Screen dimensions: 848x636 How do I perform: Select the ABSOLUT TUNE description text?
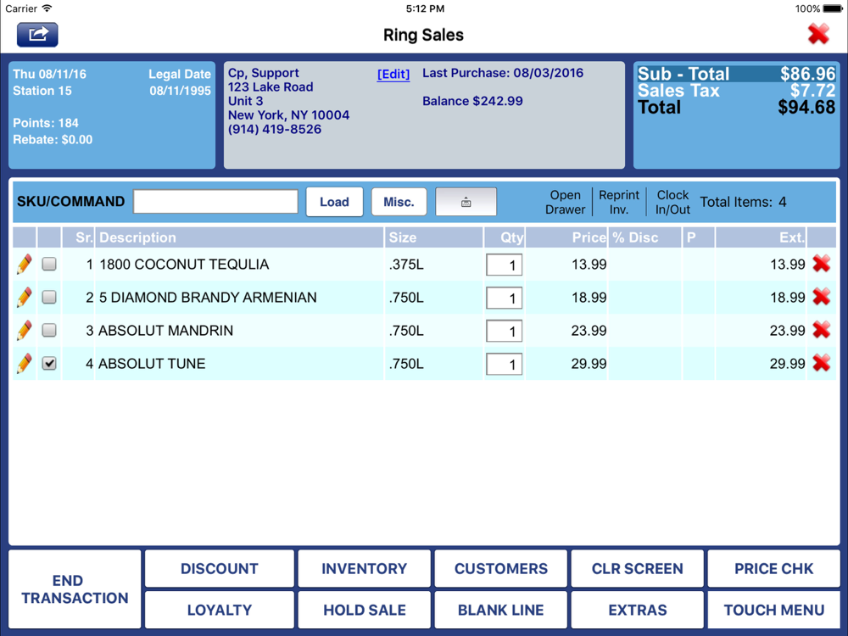(x=152, y=364)
